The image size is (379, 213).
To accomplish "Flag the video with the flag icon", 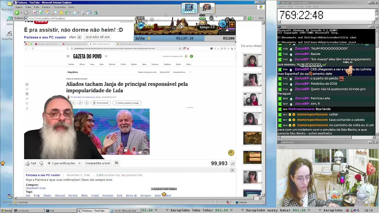I will point(116,163).
